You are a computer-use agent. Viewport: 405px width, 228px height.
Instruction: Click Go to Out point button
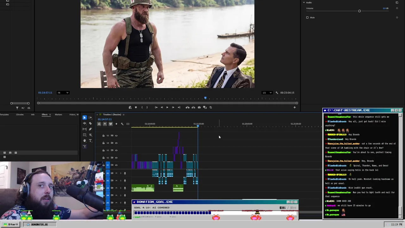[179, 107]
